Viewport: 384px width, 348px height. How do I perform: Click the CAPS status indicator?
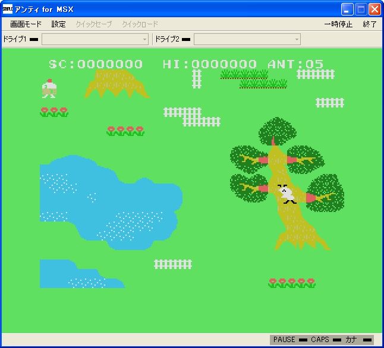(x=326, y=340)
